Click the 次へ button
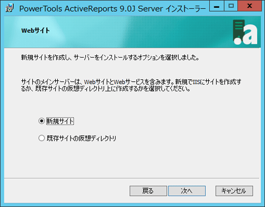 click(x=187, y=191)
